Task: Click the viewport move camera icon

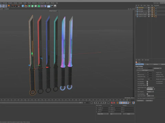Action: [x=129, y=9]
